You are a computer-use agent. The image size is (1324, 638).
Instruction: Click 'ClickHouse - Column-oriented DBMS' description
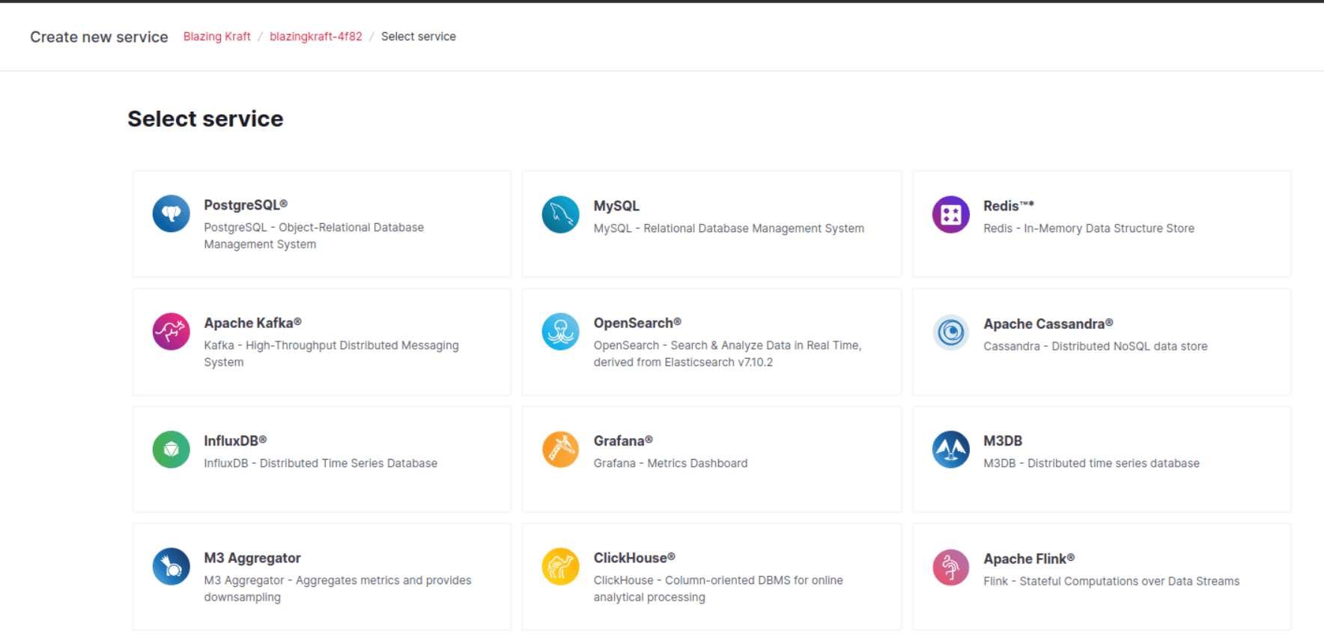718,589
